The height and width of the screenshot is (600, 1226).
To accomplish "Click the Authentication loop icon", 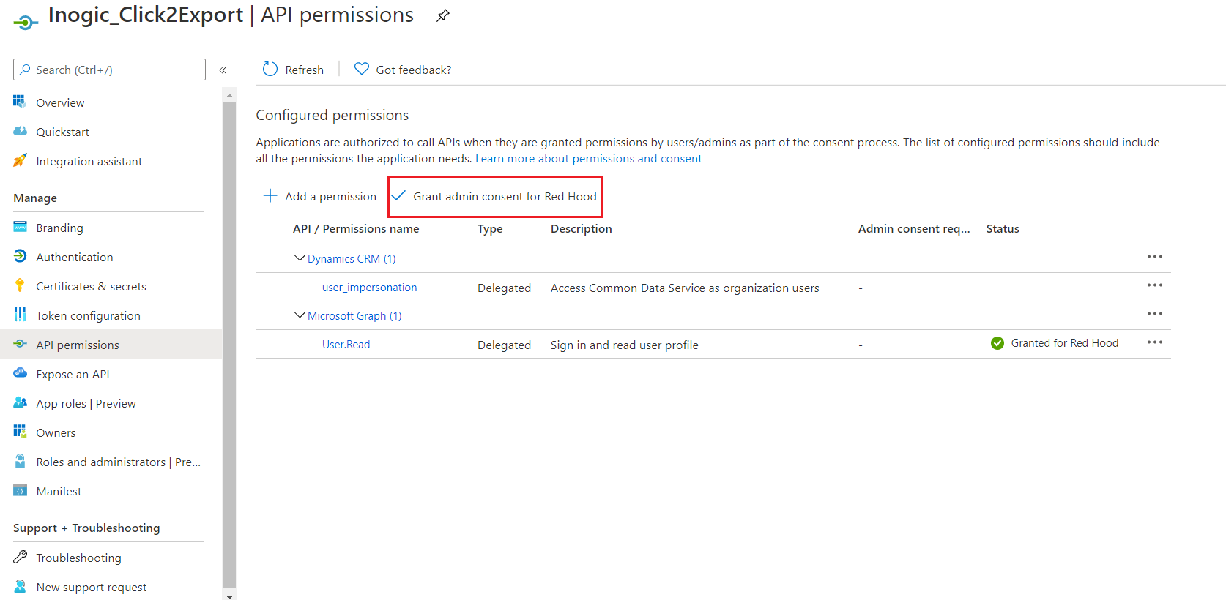I will [x=20, y=256].
